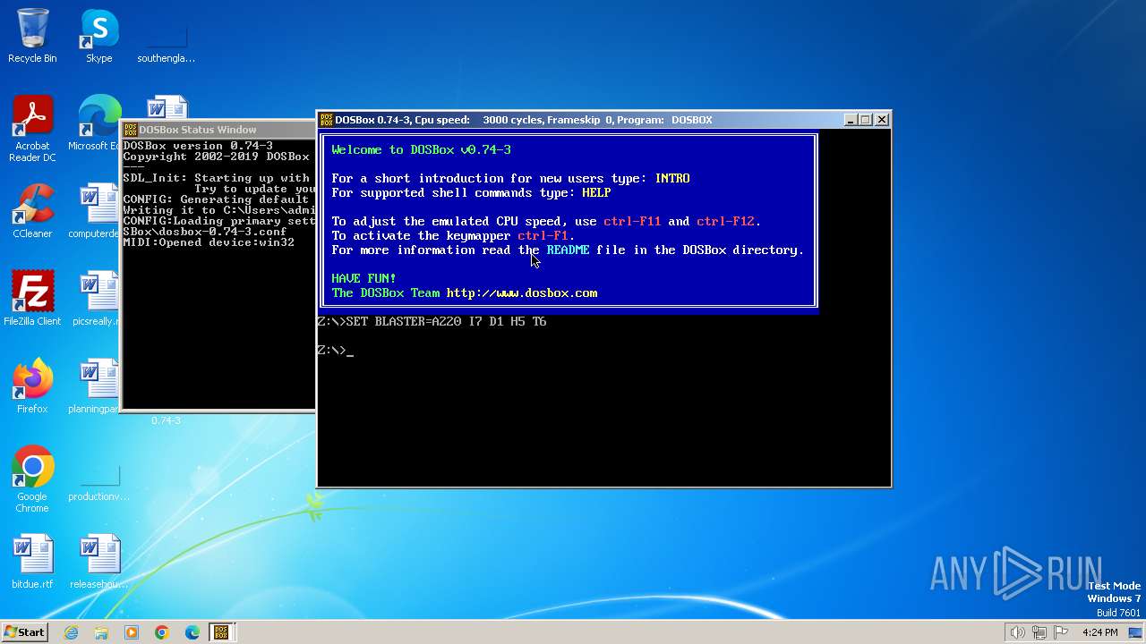Open the releasehou... Word document
Viewport: 1146px width, 644px height.
98,562
